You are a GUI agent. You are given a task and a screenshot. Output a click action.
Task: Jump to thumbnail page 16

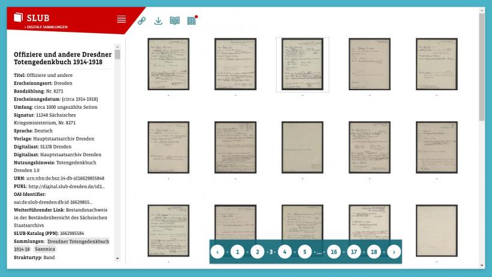click(334, 252)
